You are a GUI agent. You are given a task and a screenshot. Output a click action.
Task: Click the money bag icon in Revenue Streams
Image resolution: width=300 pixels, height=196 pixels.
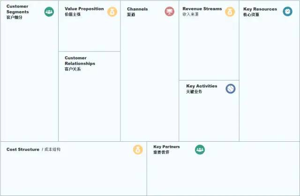coord(230,12)
